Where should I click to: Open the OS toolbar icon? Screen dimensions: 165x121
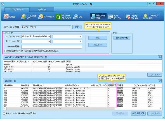click(78, 16)
